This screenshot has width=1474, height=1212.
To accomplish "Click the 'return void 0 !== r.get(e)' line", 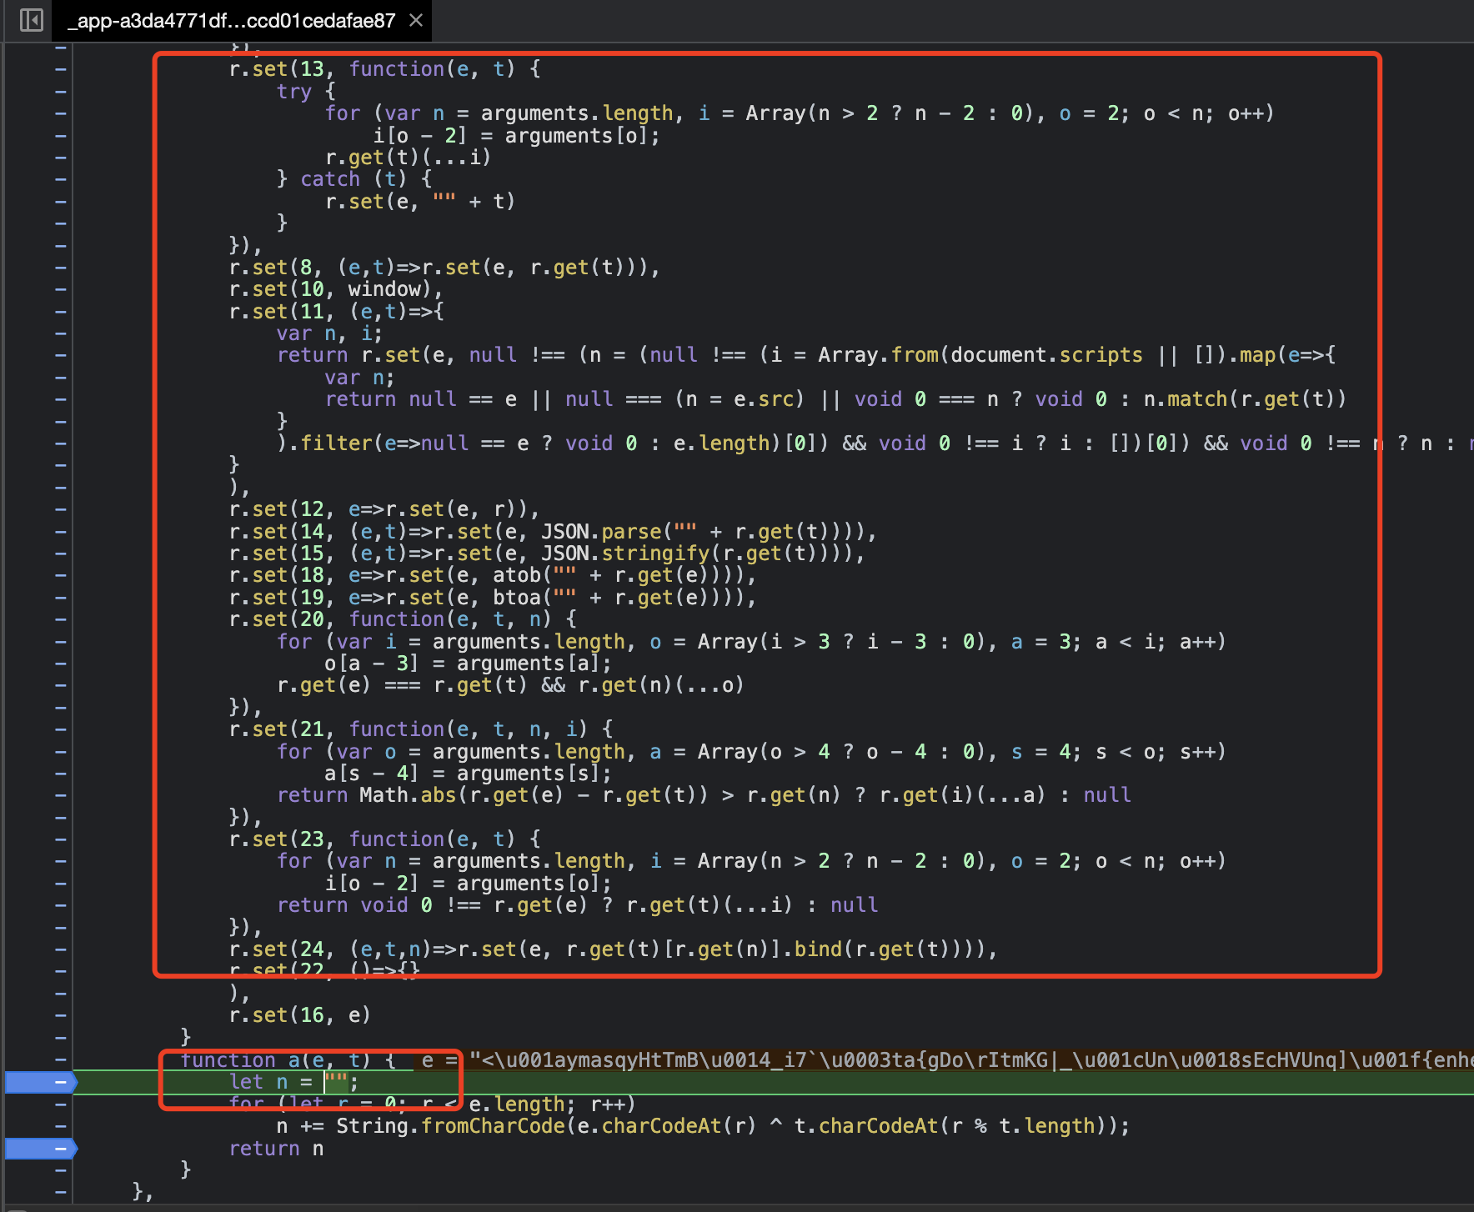I will (x=577, y=905).
